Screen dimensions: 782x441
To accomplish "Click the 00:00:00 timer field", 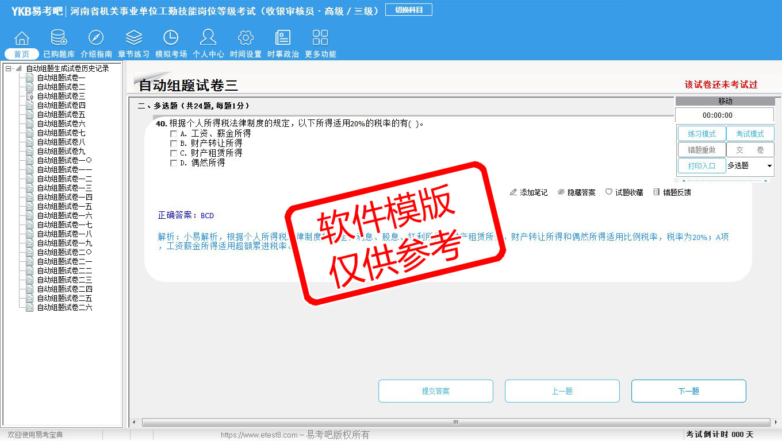I will tap(725, 115).
